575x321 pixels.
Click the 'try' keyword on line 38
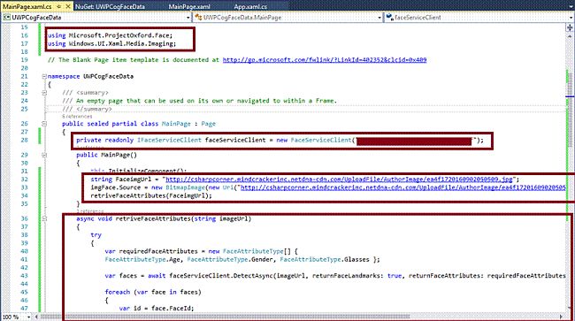click(96, 235)
